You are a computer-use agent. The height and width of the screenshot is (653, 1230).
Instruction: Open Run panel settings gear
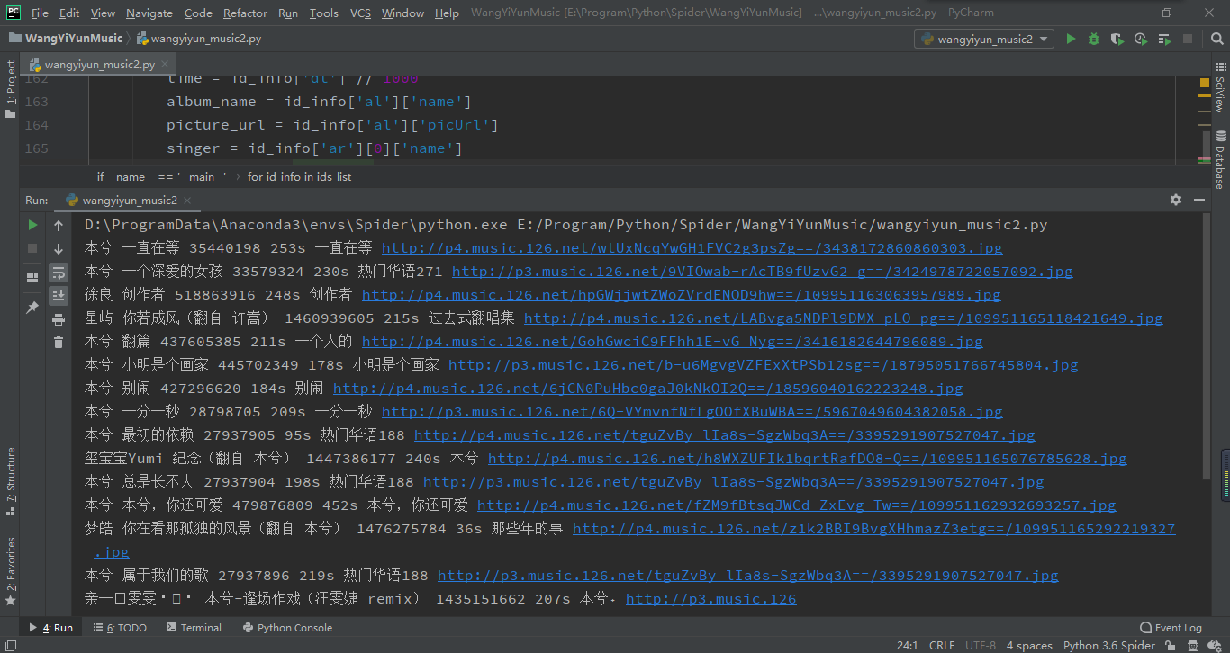(1175, 200)
